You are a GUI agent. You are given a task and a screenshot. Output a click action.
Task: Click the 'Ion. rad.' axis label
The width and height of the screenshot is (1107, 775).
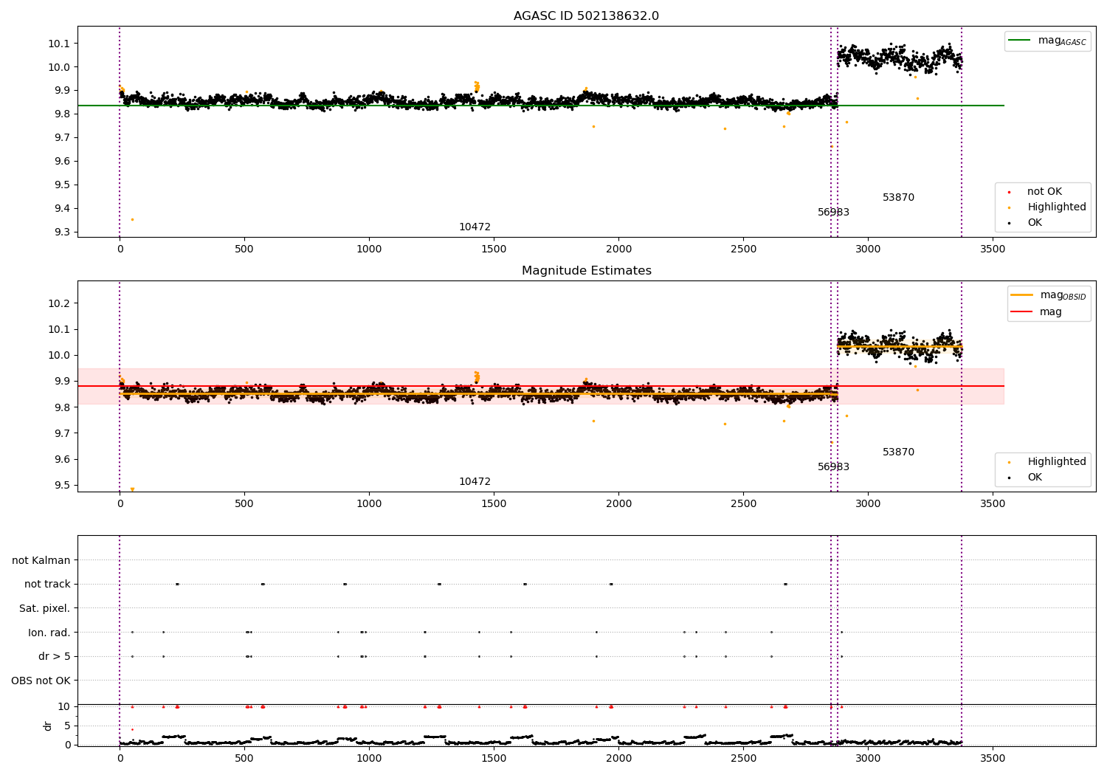pyautogui.click(x=49, y=633)
